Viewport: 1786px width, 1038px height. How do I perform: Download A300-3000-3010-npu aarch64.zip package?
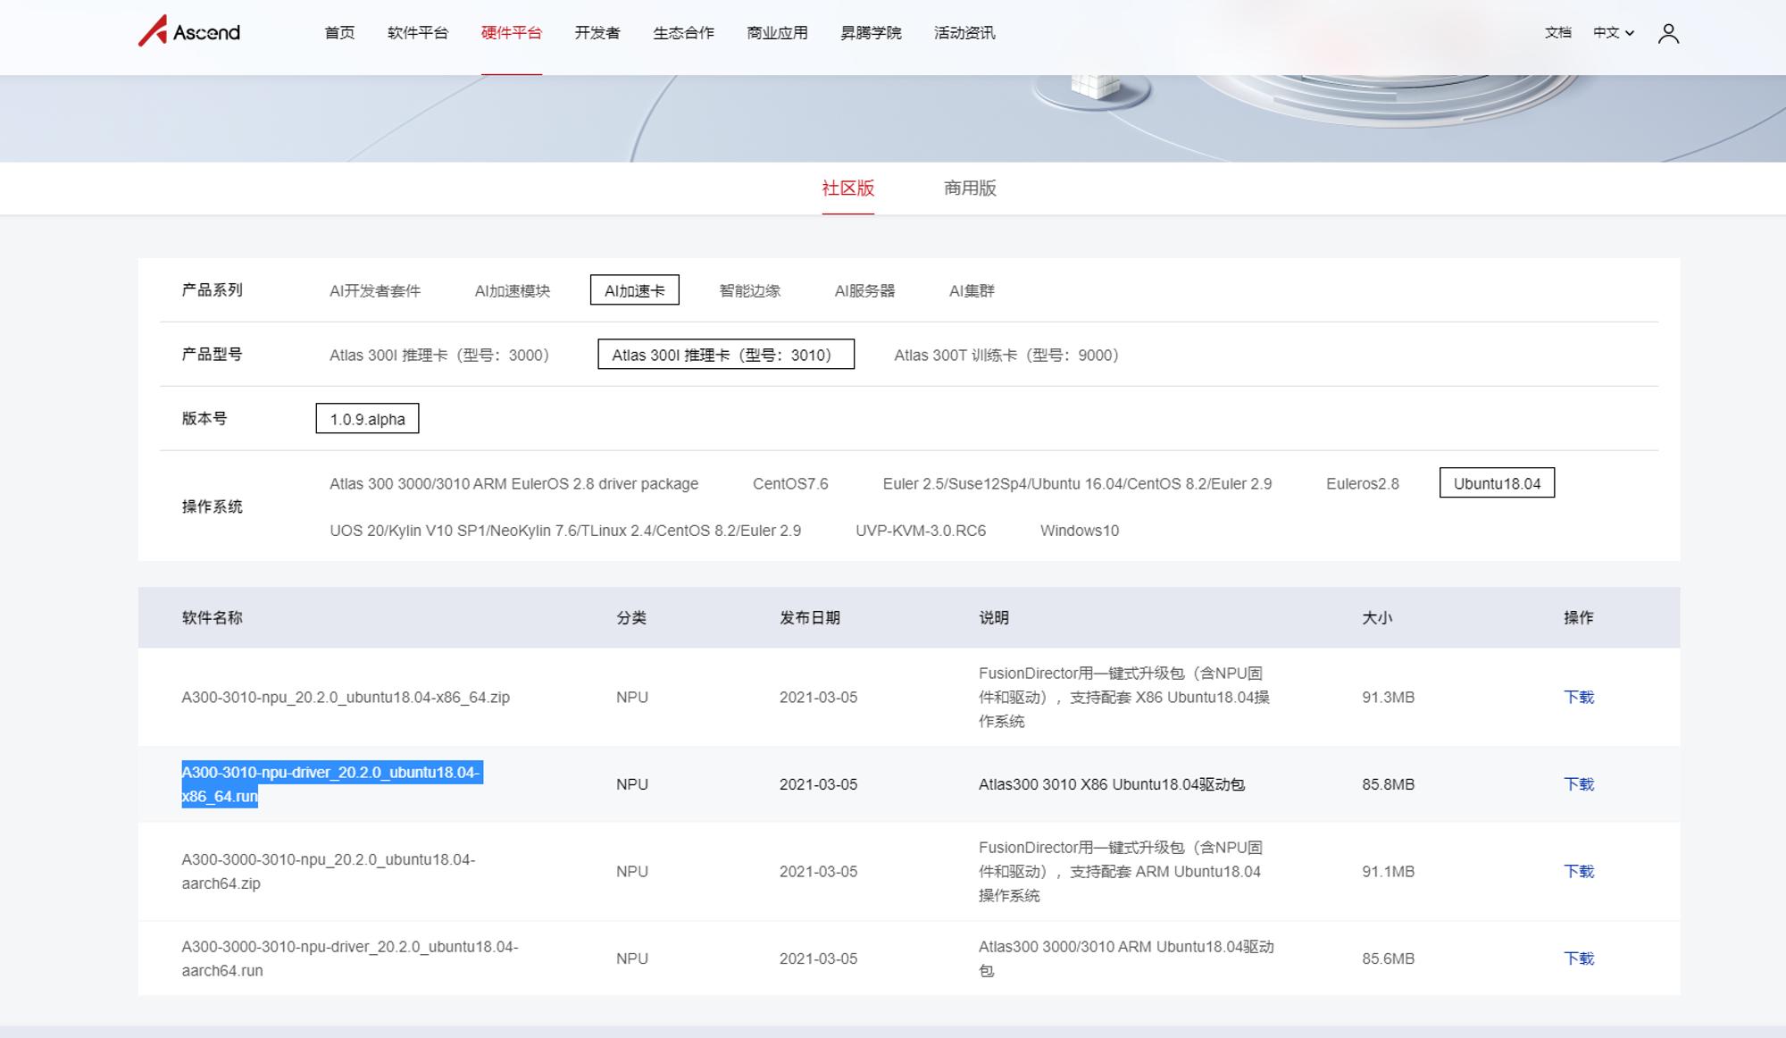pyautogui.click(x=1579, y=871)
